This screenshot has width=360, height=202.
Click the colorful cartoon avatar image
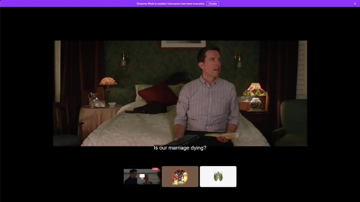coord(180,177)
